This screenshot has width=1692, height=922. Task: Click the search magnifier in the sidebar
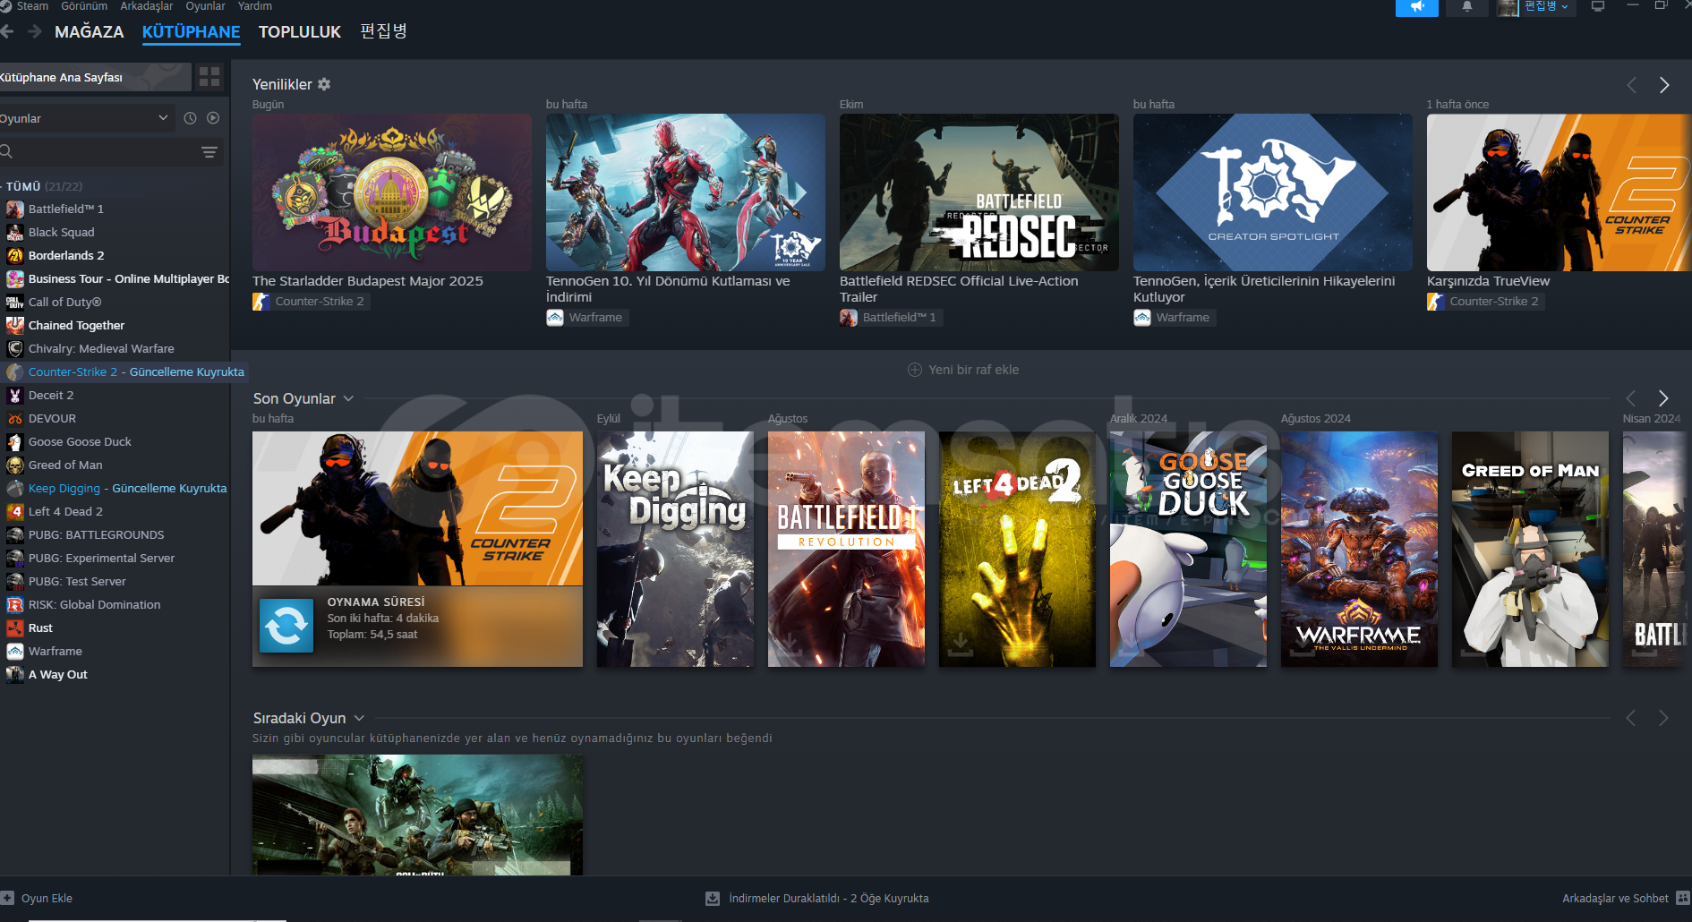pos(6,152)
